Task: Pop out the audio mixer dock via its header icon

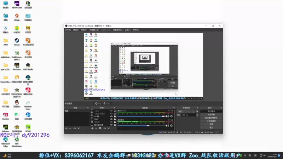Action: pyautogui.click(x=174, y=108)
